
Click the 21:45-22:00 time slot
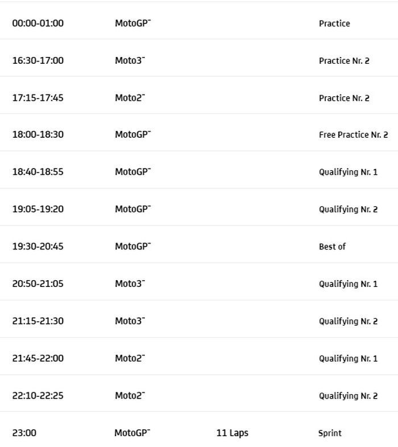(38, 358)
